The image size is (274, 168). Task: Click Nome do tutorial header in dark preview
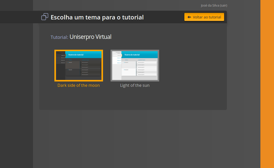click(x=76, y=55)
